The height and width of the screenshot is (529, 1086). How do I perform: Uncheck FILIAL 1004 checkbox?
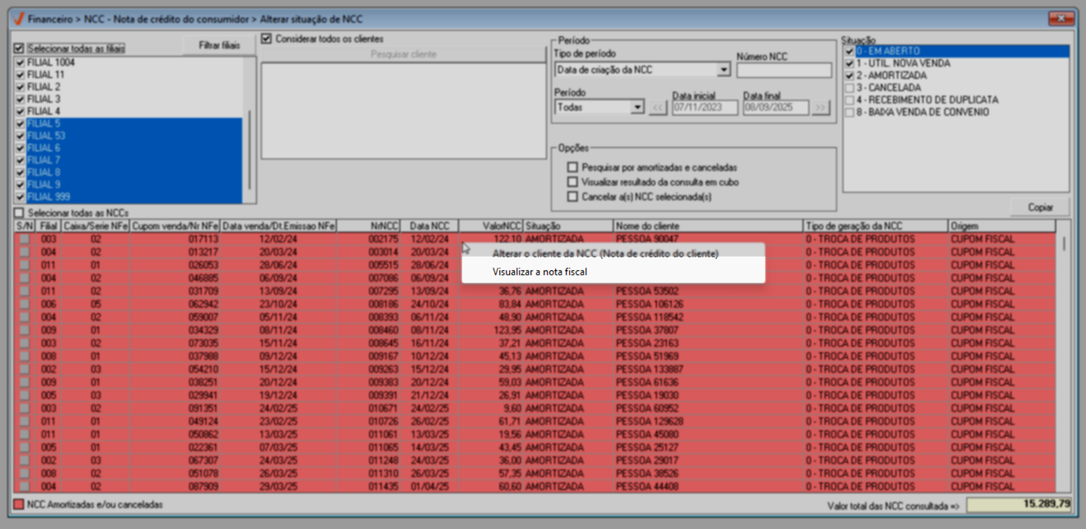(20, 63)
